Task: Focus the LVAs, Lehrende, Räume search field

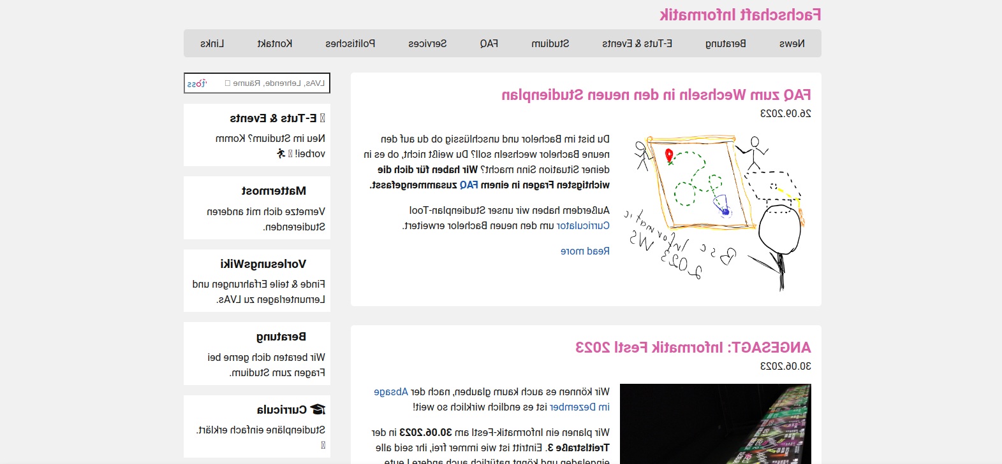Action: click(274, 83)
